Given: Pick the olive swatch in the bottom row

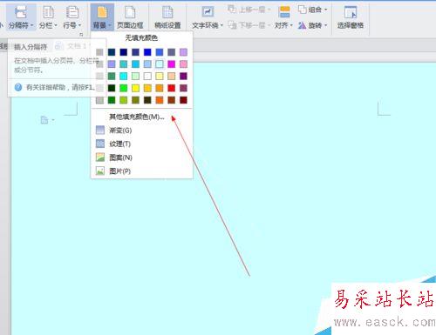Looking at the screenshot, I should click(x=135, y=100).
